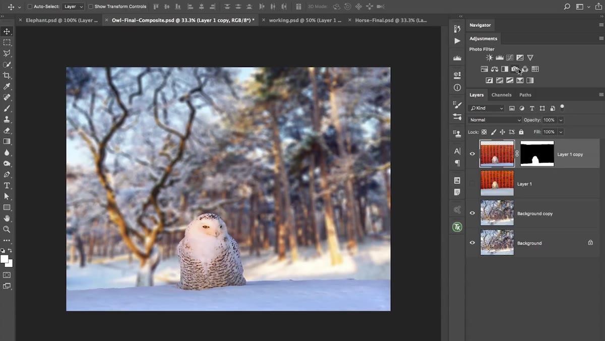Open the TK panel green icon
The image size is (605, 341).
(457, 228)
